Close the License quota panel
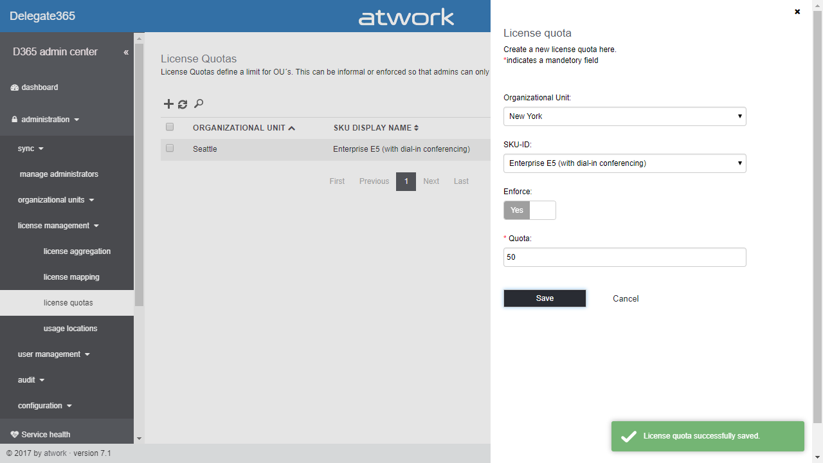823x463 pixels. point(797,12)
